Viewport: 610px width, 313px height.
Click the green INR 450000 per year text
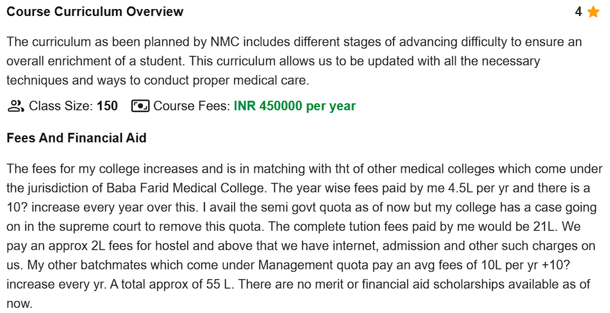click(294, 106)
